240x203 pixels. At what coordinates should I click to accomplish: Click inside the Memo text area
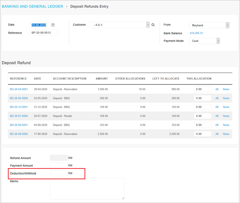click(x=87, y=189)
